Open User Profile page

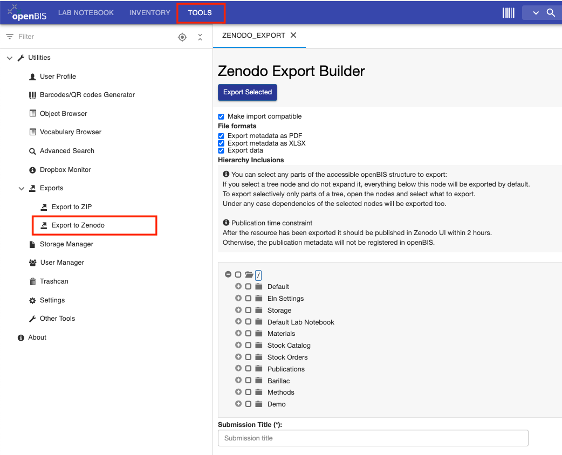(x=58, y=77)
